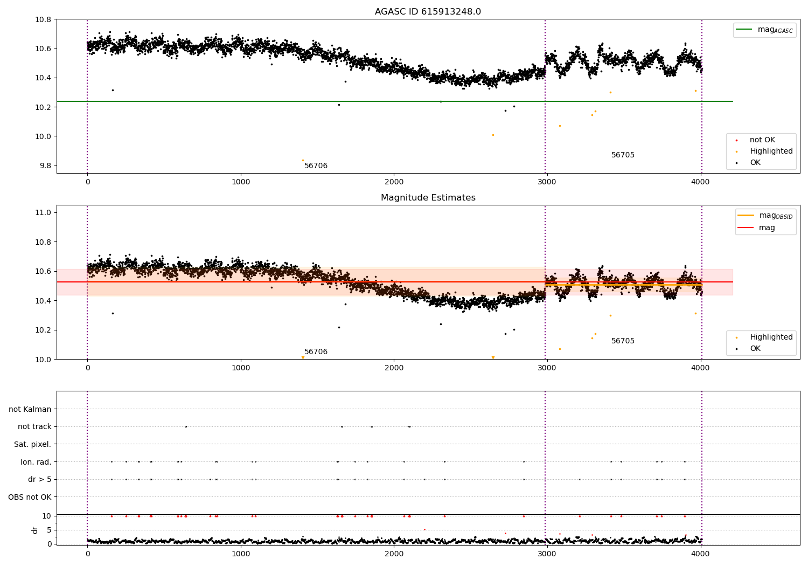Click the x-axis tick 0 under the bottom plot
Viewport: 808px width, 566px height.
(x=87, y=554)
